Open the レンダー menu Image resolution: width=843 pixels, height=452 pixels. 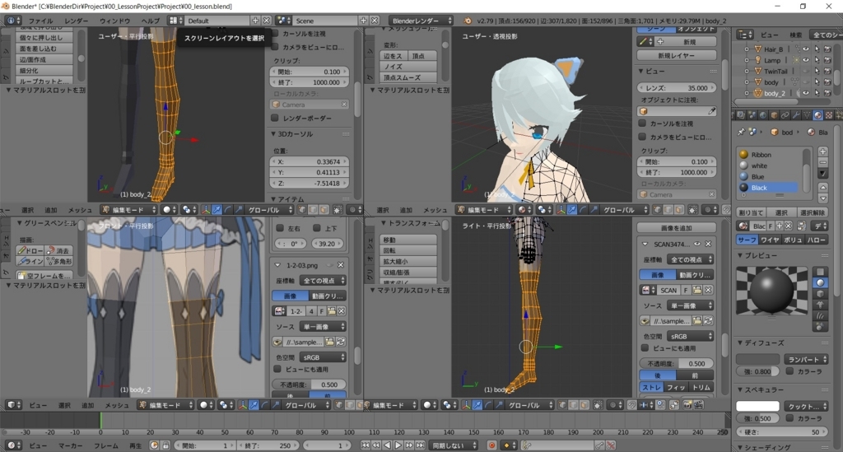coord(77,21)
